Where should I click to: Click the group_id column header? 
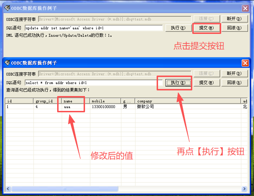coord(48,101)
